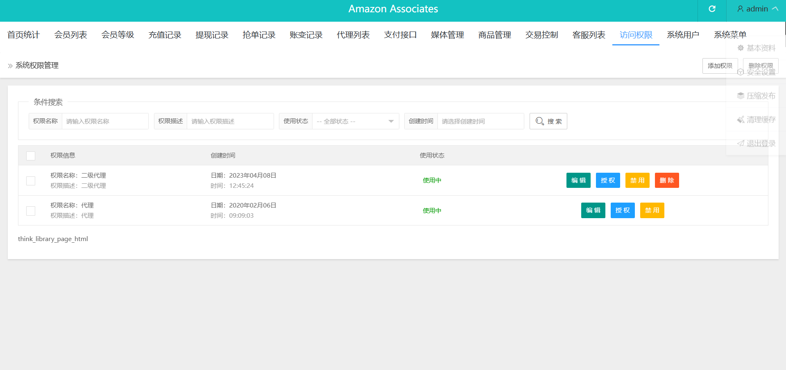Click the 搜索 button

[548, 121]
